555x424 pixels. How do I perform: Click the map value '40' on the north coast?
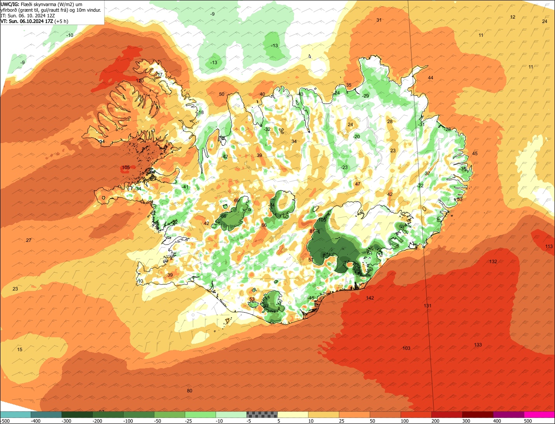click(x=262, y=94)
